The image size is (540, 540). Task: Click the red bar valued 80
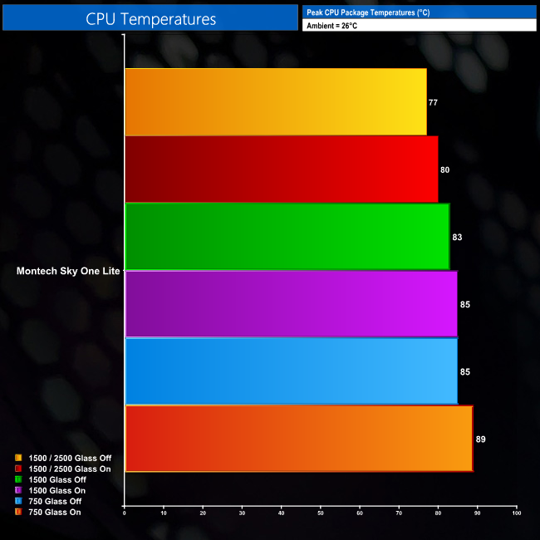point(282,169)
